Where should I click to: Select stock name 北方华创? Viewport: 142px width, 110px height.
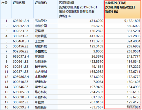pyautogui.click(x=41, y=72)
